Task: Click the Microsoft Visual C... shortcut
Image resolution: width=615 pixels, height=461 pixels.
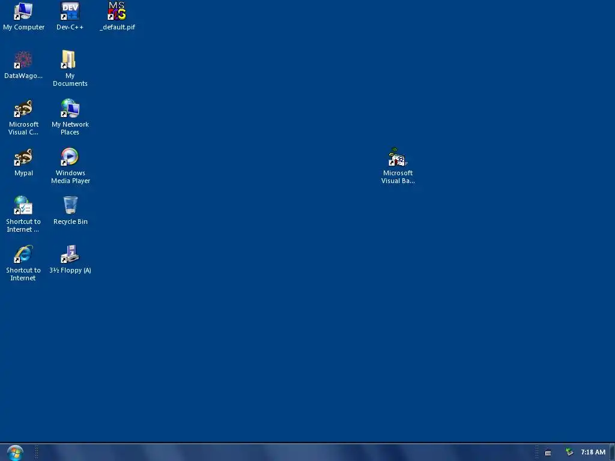Action: (23, 117)
